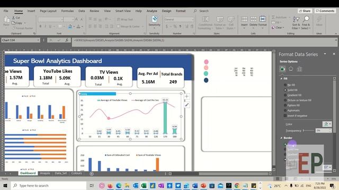Click the formula bar SERIES text
The width and height of the screenshot is (339, 190).
coord(119,40)
